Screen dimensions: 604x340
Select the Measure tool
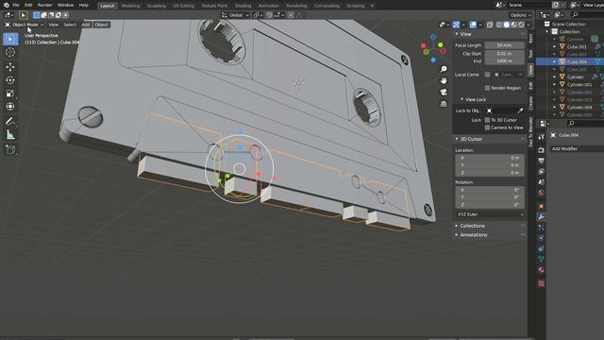coord(10,135)
